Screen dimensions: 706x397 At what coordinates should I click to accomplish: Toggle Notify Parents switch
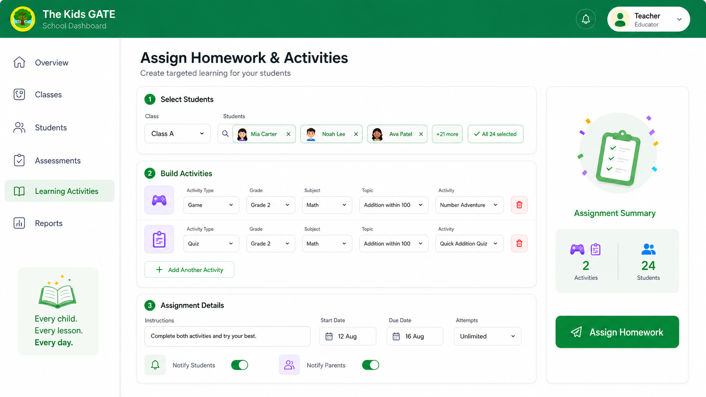[370, 365]
